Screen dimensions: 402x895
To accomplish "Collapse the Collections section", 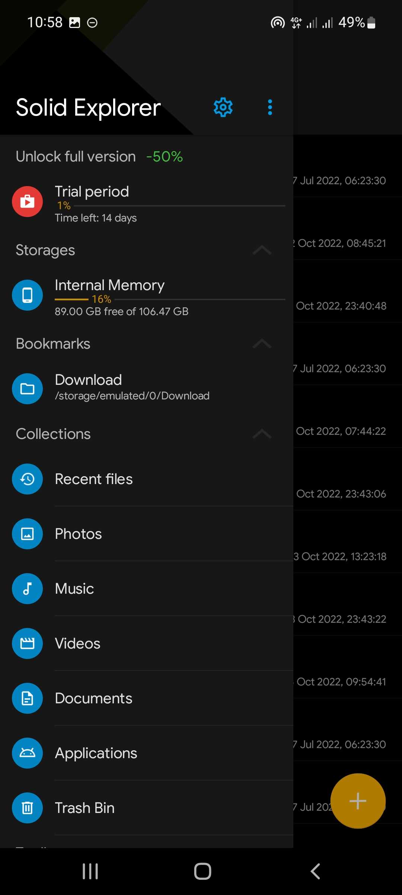I will (x=262, y=434).
